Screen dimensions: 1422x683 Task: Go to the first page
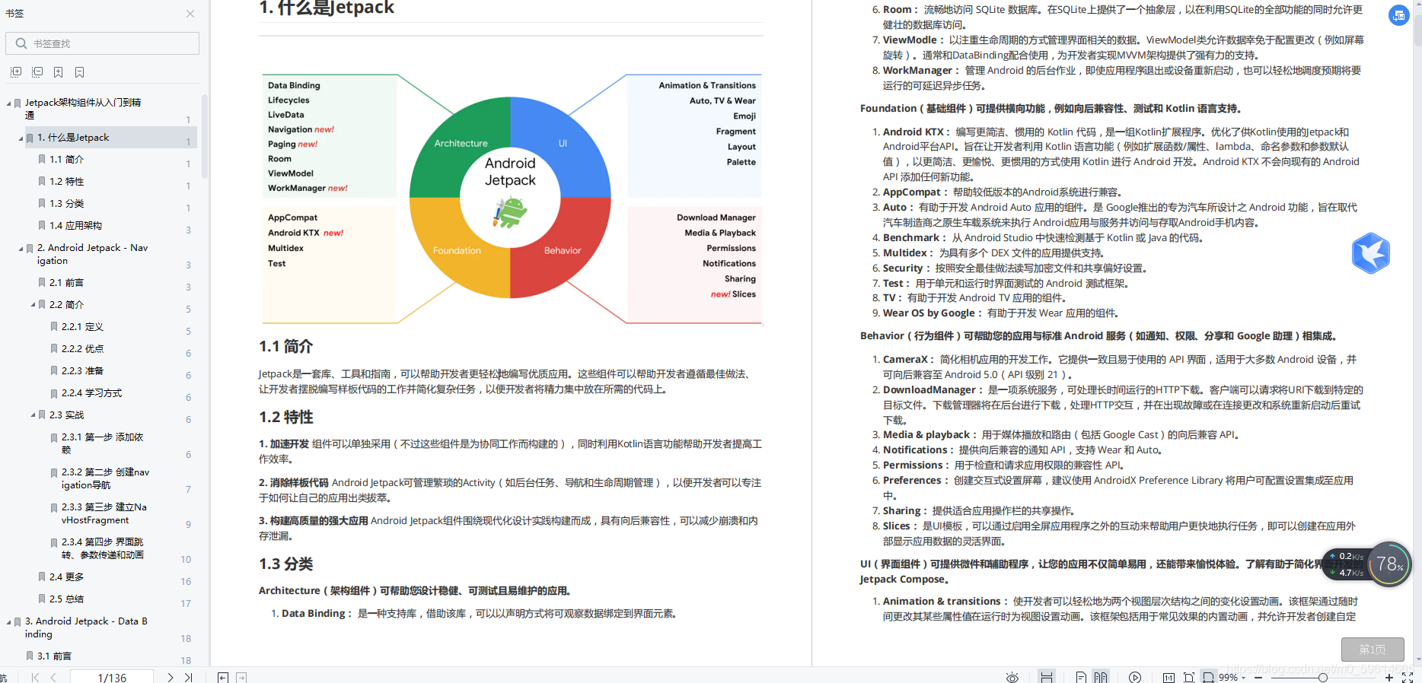click(x=35, y=677)
